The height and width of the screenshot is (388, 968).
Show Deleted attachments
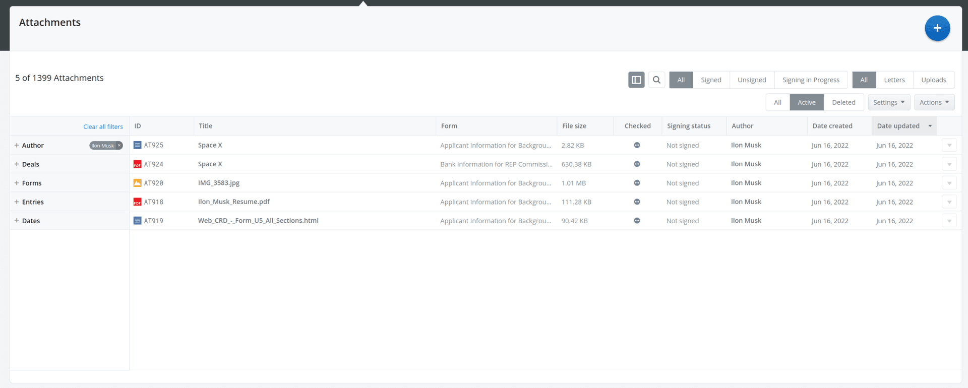(x=843, y=102)
